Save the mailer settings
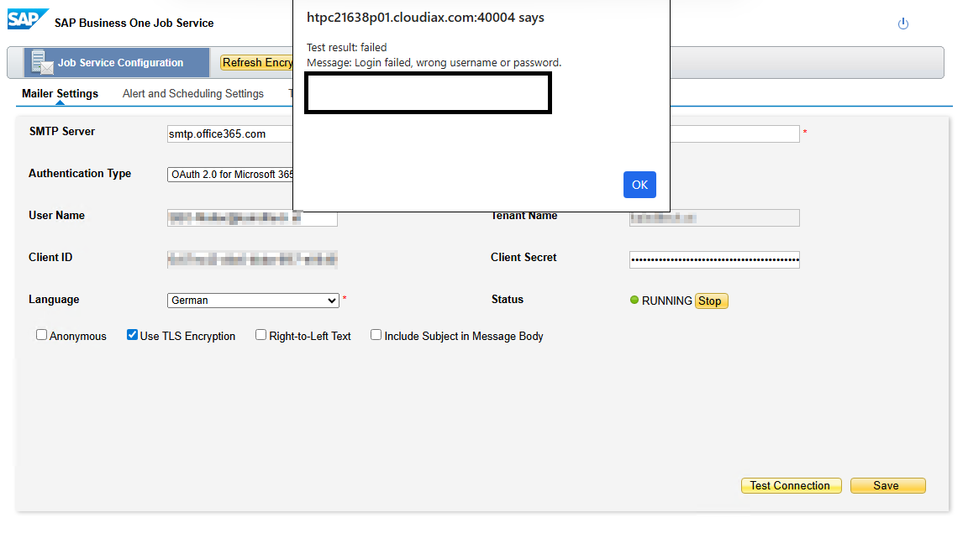 887,485
